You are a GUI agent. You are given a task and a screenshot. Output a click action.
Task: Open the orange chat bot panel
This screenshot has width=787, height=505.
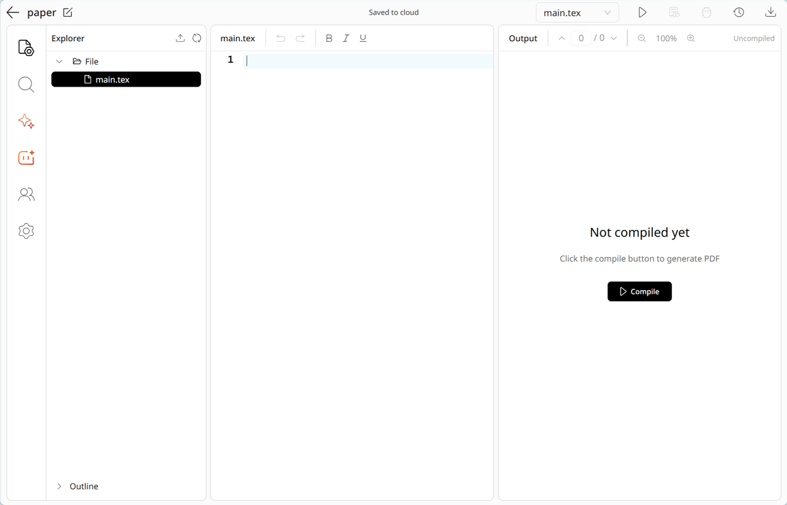tap(26, 158)
